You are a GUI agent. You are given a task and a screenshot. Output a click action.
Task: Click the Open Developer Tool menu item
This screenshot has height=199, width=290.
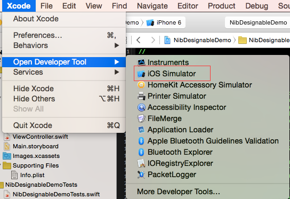(64, 62)
